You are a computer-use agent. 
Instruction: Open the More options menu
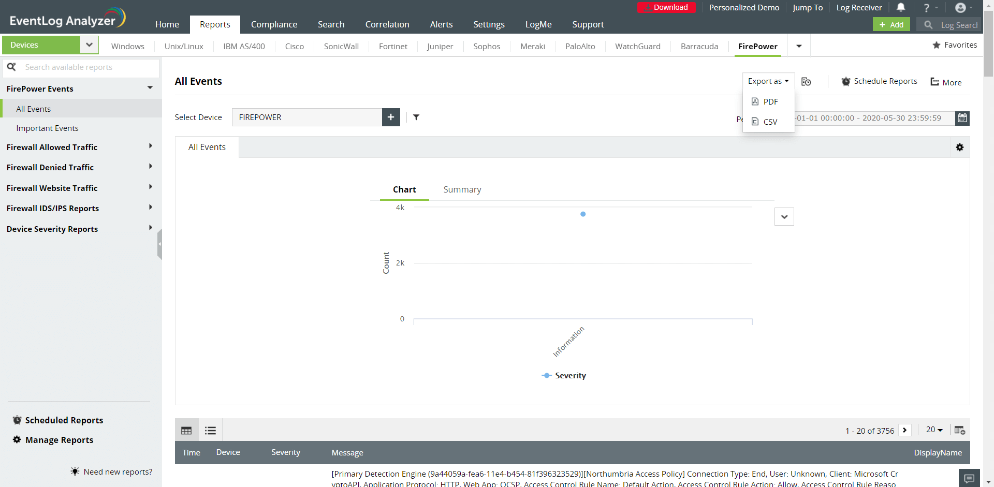coord(946,82)
